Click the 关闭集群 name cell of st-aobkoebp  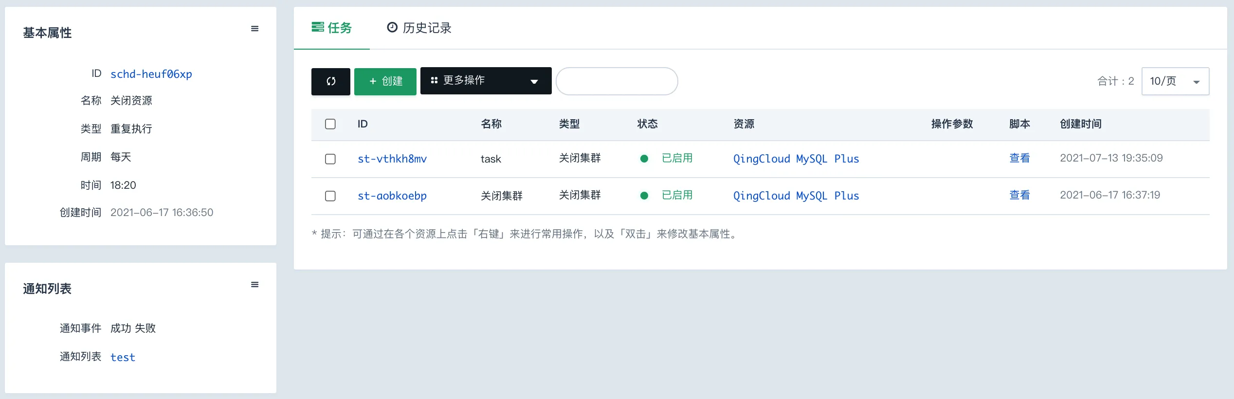(x=502, y=196)
